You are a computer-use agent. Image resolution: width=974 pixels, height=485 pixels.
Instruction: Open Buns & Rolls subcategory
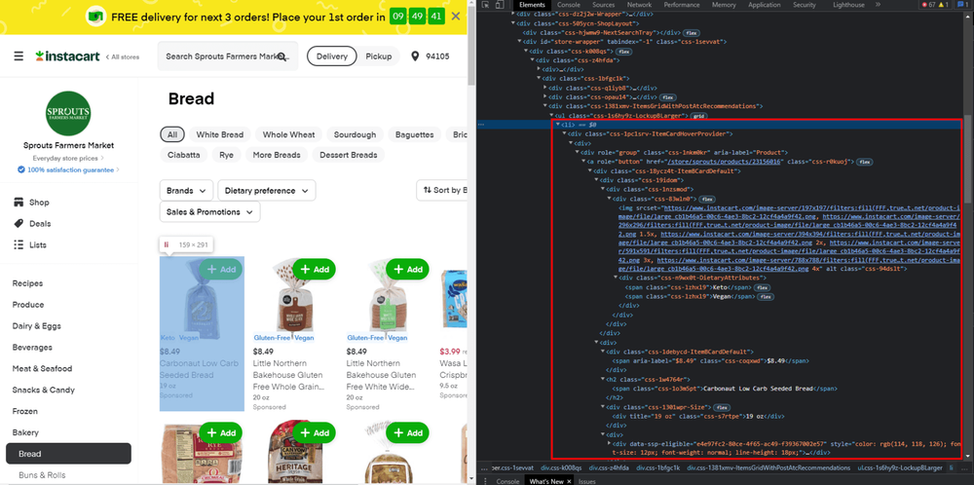pyautogui.click(x=42, y=475)
